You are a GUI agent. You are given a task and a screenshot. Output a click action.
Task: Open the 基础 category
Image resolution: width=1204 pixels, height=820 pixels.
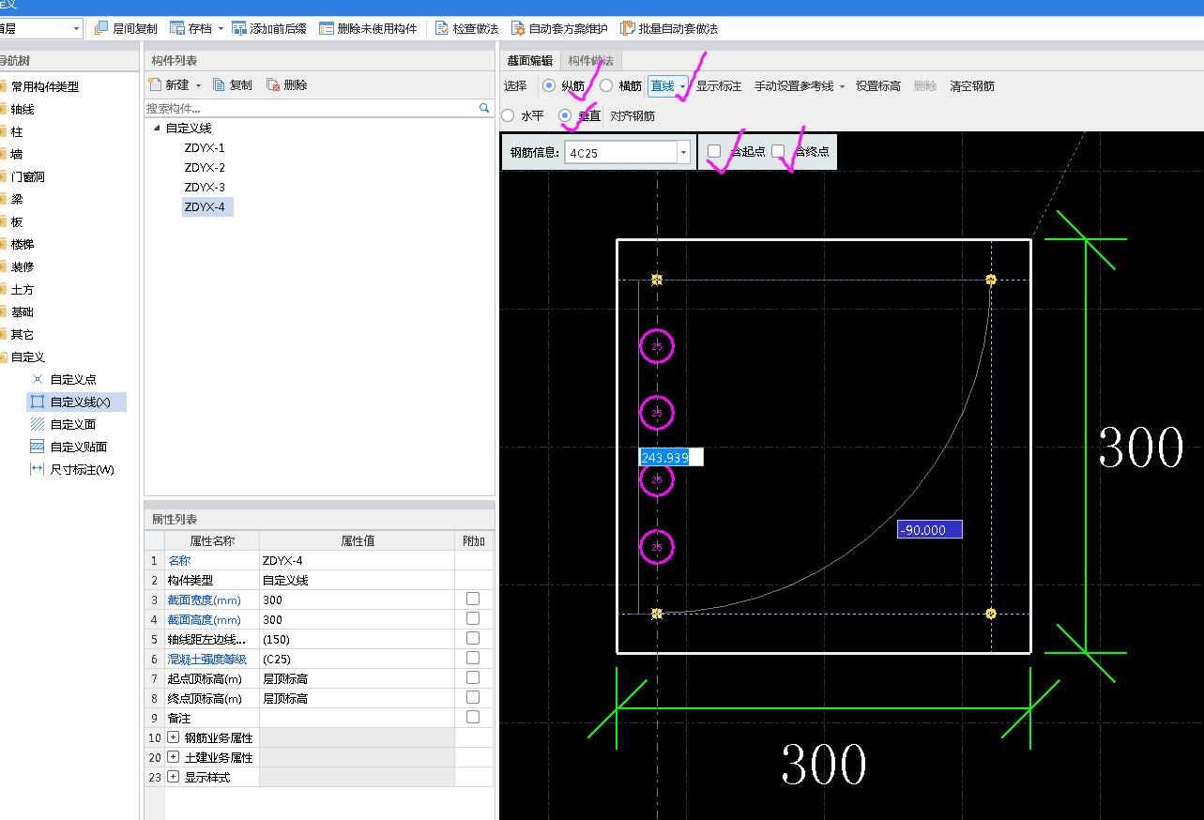[23, 311]
